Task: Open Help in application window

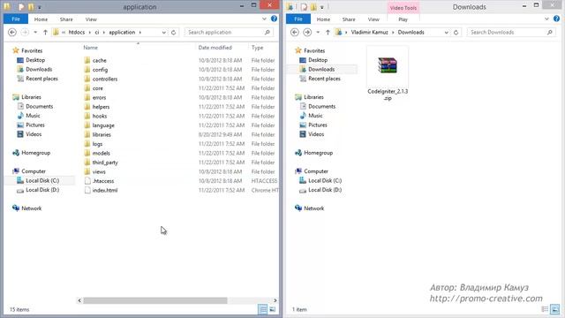Action: point(274,19)
